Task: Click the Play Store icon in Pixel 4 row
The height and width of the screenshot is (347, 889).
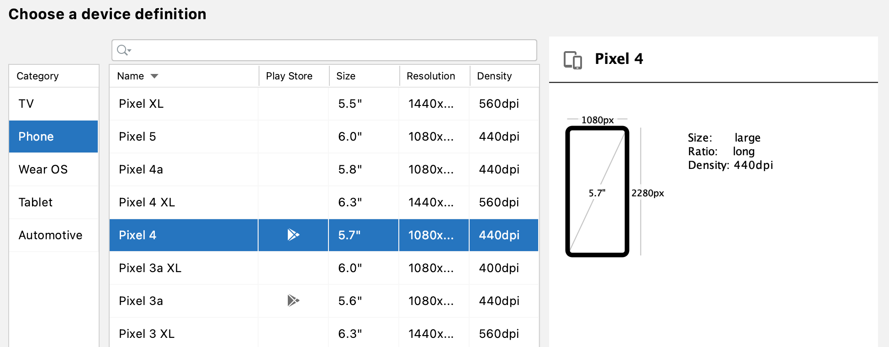Action: pyautogui.click(x=293, y=235)
